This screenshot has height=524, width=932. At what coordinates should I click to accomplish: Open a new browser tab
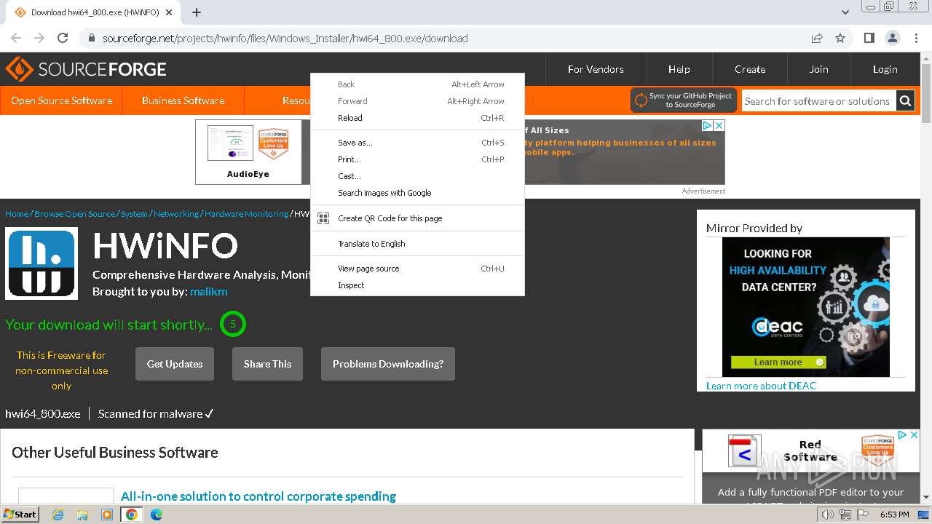pos(197,12)
